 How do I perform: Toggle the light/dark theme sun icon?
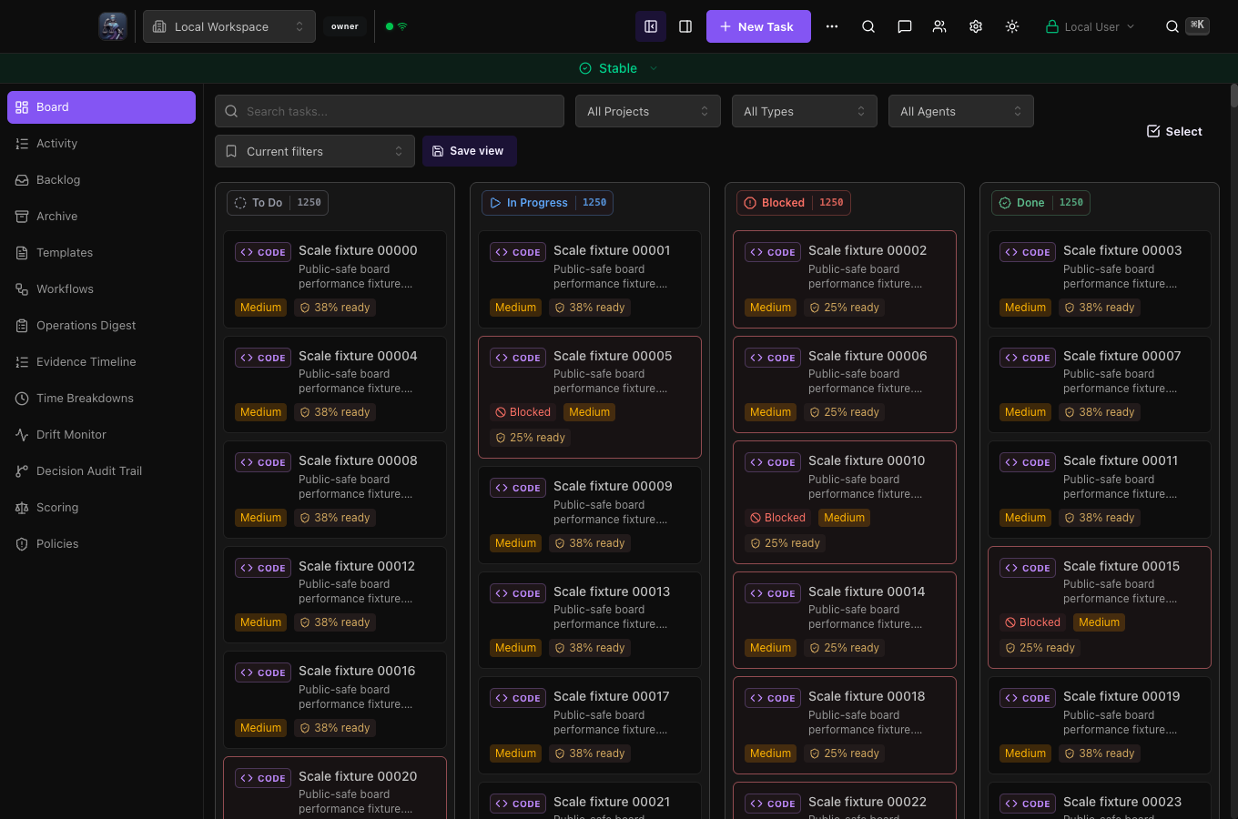tap(1012, 26)
